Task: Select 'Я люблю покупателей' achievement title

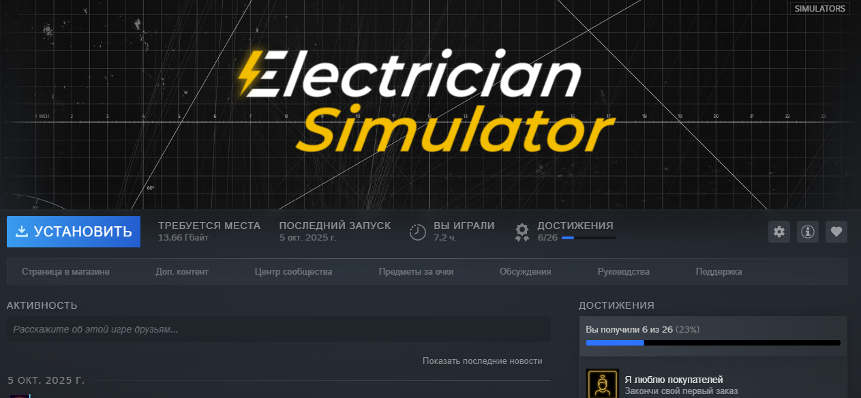Action: (x=674, y=380)
